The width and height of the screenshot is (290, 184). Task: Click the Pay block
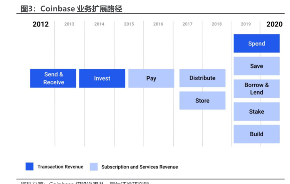tap(151, 78)
